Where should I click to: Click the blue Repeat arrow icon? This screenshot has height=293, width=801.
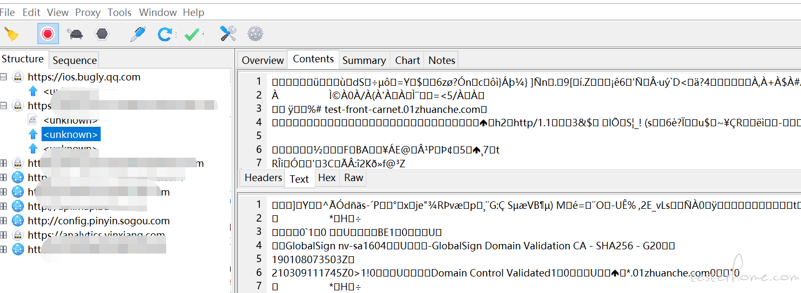tap(165, 34)
